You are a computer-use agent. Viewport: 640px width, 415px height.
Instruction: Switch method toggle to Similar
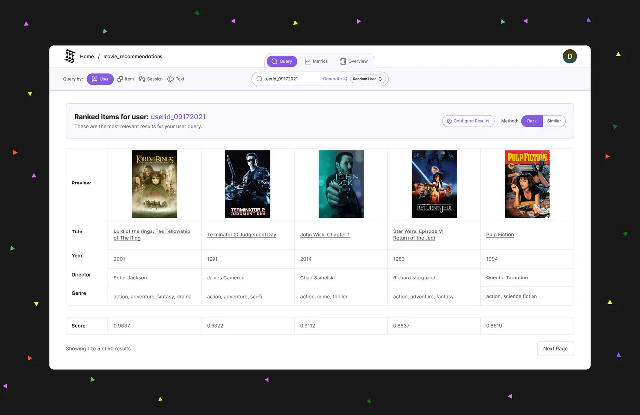(554, 121)
